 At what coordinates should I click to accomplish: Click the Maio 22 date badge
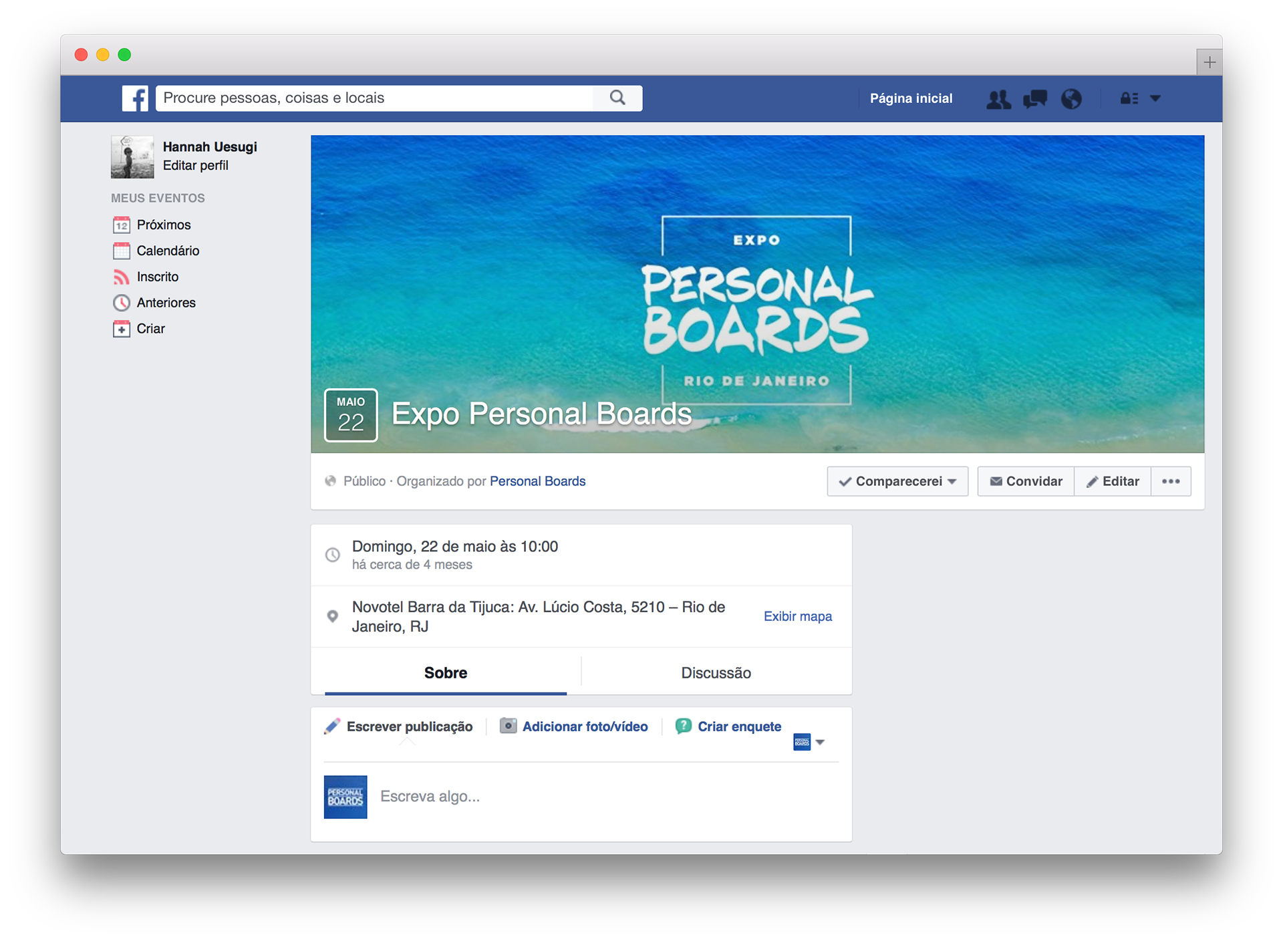click(351, 415)
